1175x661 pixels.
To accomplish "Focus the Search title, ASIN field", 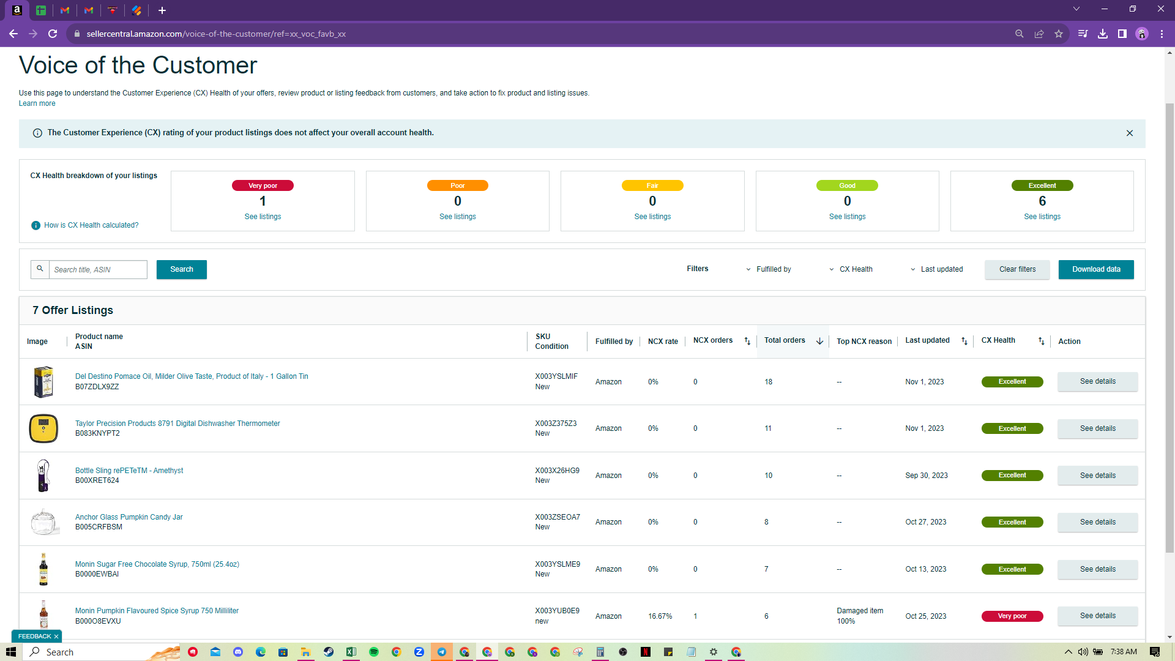I will 98,269.
